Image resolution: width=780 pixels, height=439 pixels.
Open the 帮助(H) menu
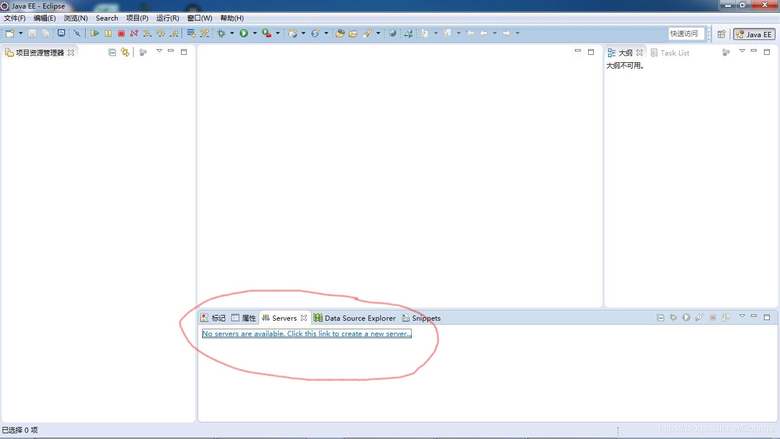(232, 18)
